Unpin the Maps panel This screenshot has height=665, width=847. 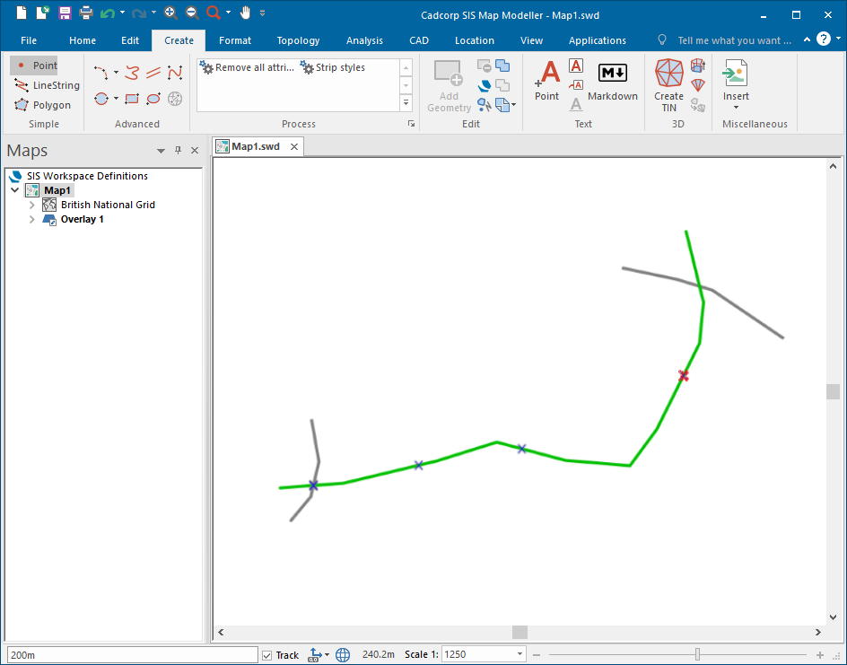tap(176, 150)
